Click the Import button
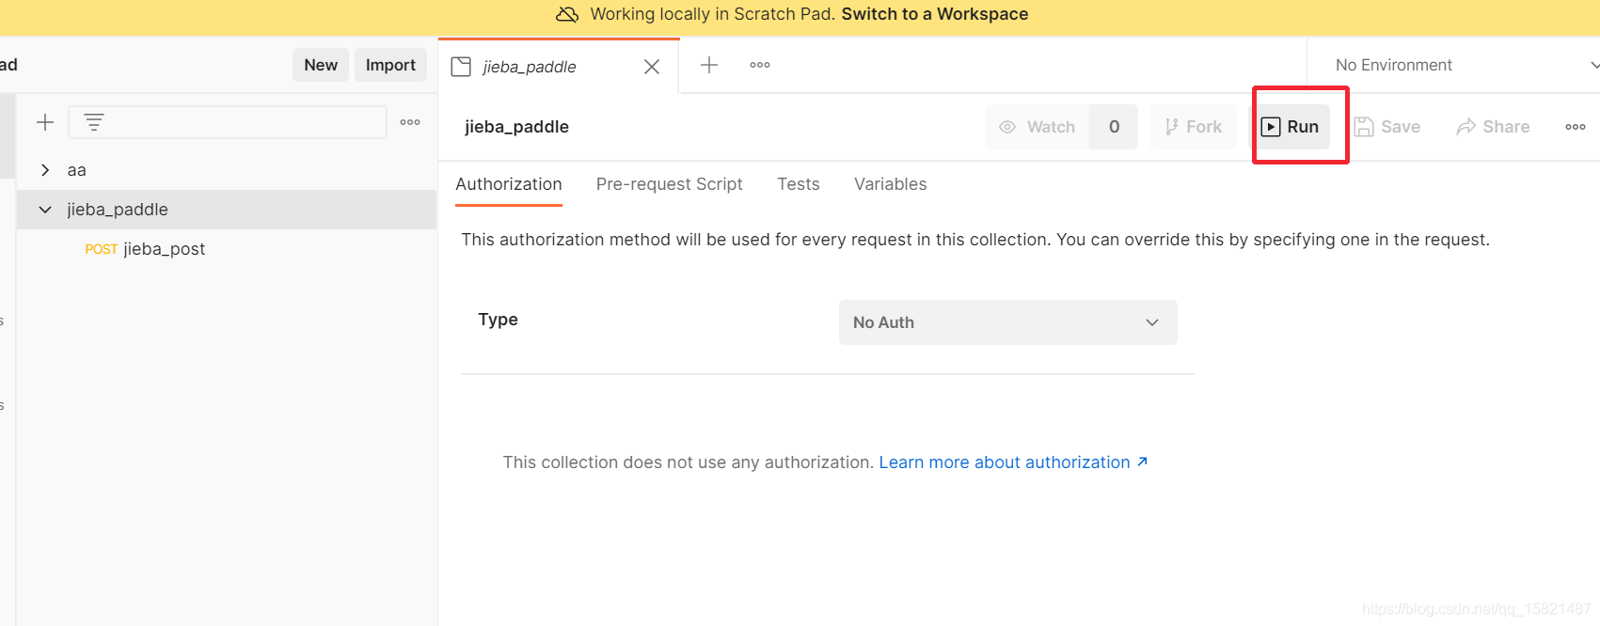Image resolution: width=1600 pixels, height=626 pixels. tap(390, 65)
